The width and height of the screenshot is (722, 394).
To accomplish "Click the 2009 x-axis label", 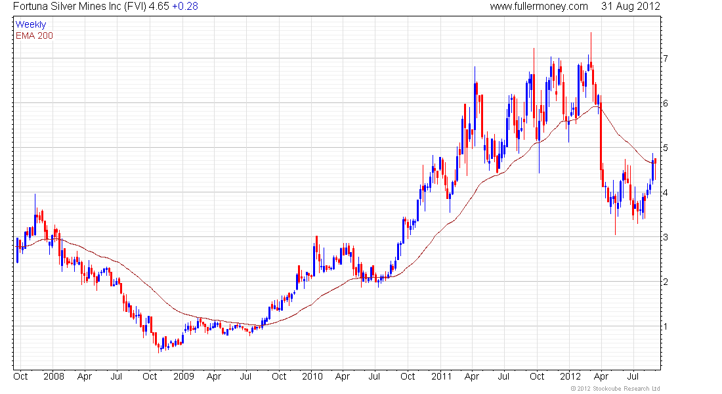I will tap(184, 376).
